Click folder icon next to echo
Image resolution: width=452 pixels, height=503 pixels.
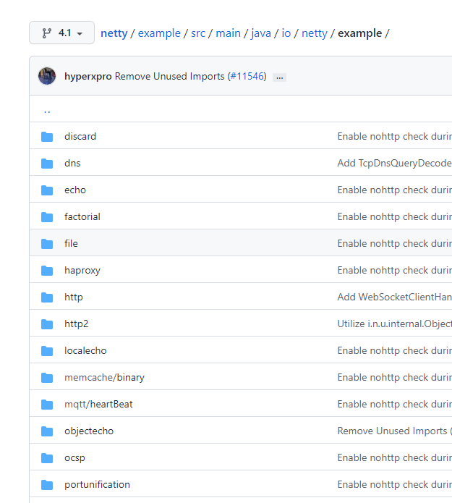pos(47,190)
